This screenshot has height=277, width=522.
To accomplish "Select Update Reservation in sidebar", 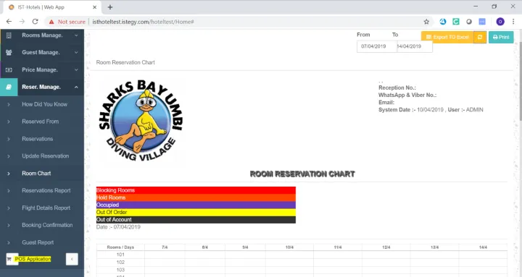I will point(46,156).
